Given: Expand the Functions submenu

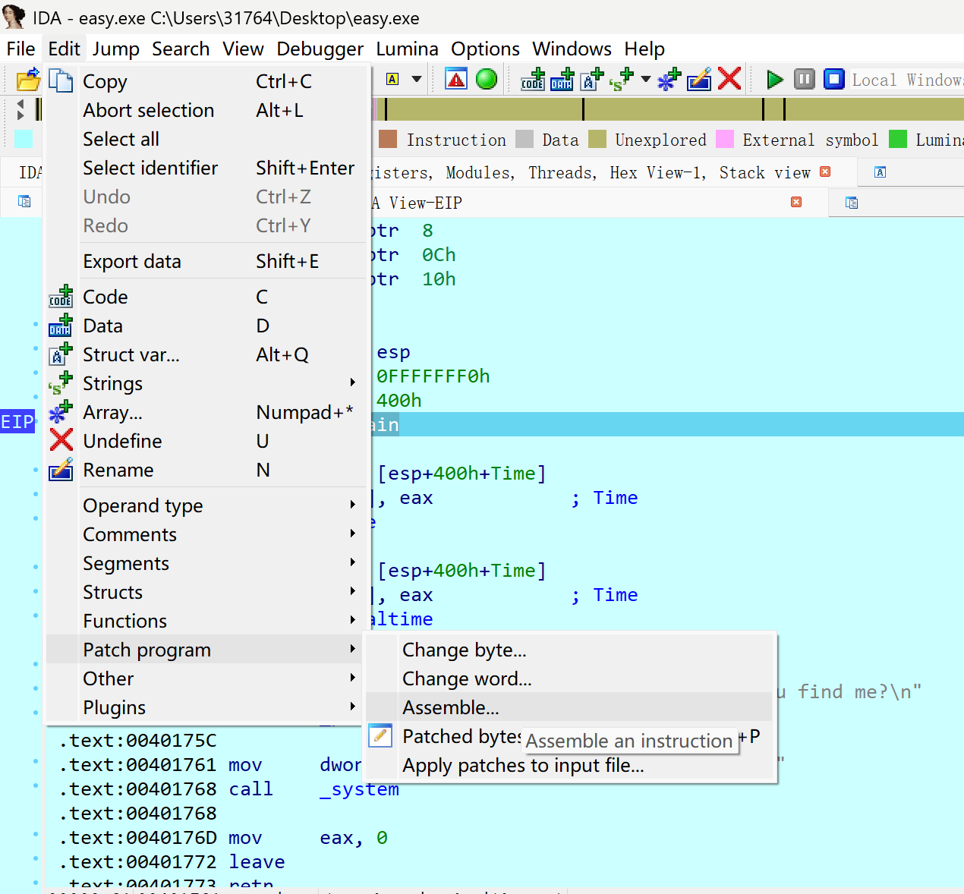Looking at the screenshot, I should [205, 621].
